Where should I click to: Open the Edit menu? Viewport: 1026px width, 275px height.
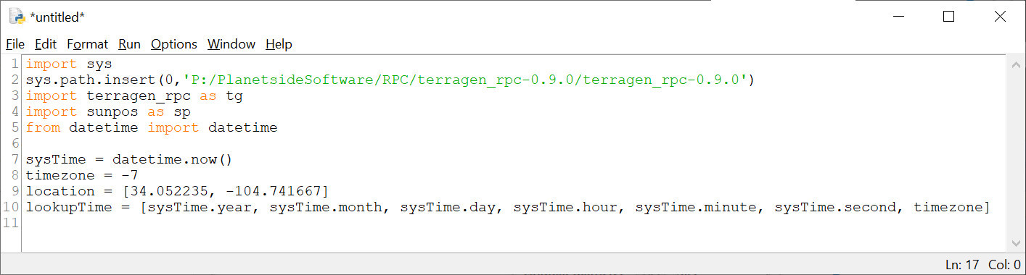[x=46, y=44]
